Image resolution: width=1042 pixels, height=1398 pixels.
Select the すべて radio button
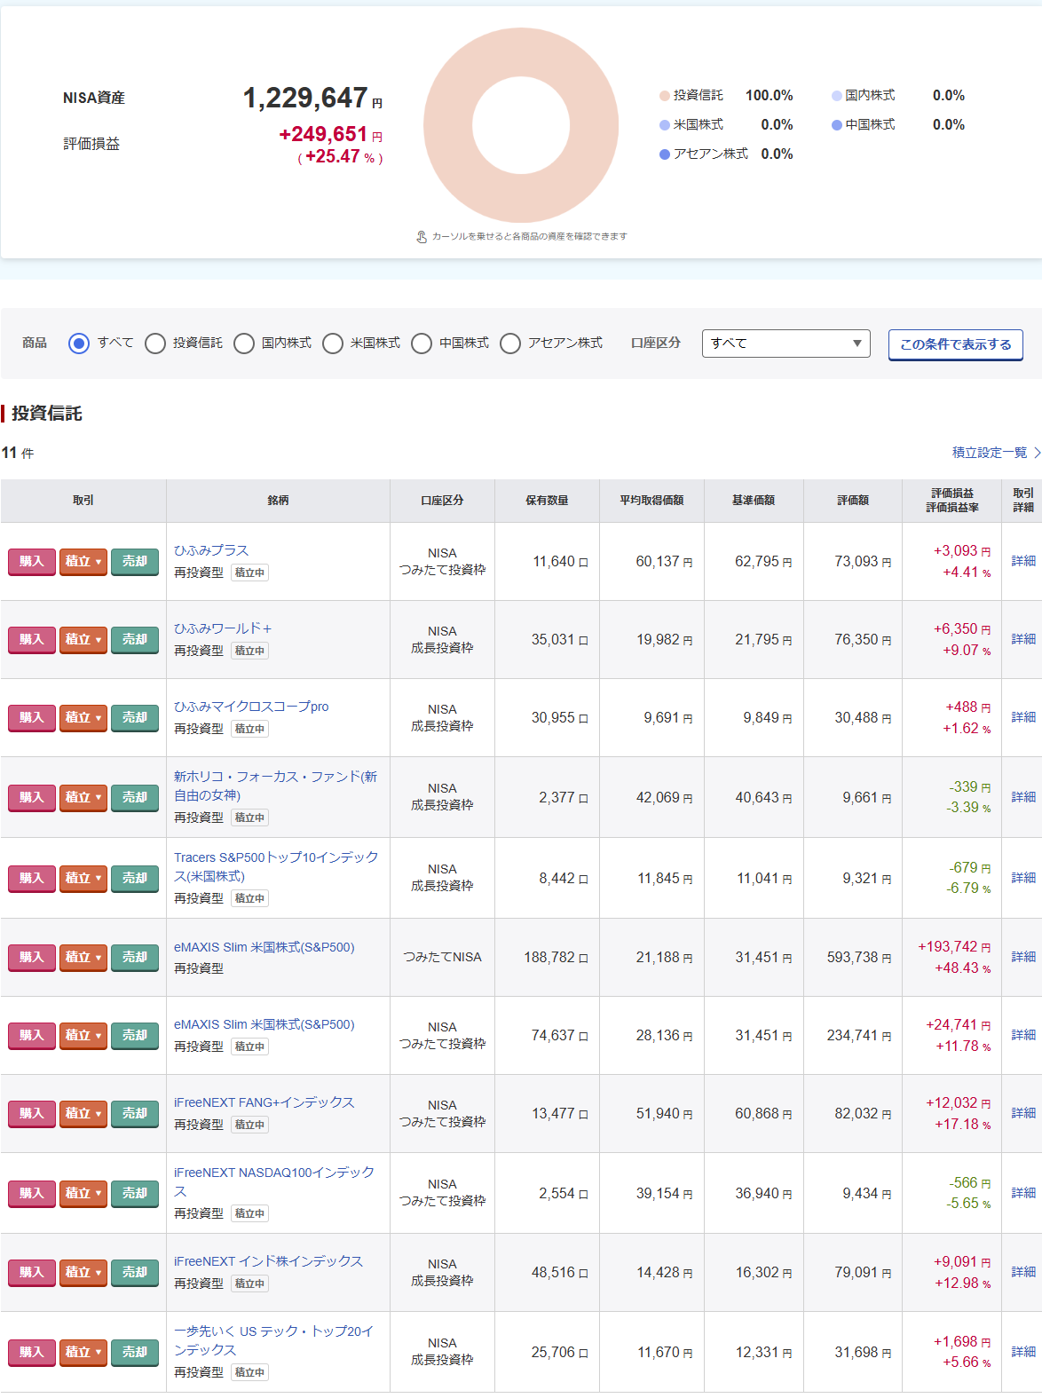(79, 344)
